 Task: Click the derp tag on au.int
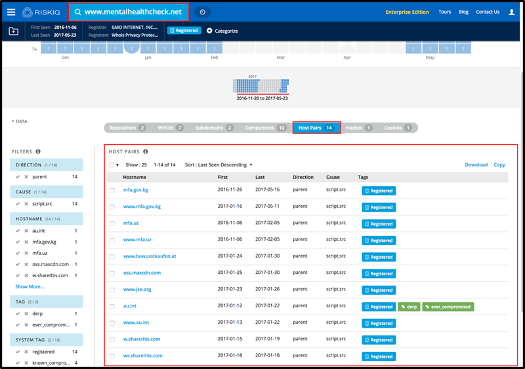(x=409, y=307)
